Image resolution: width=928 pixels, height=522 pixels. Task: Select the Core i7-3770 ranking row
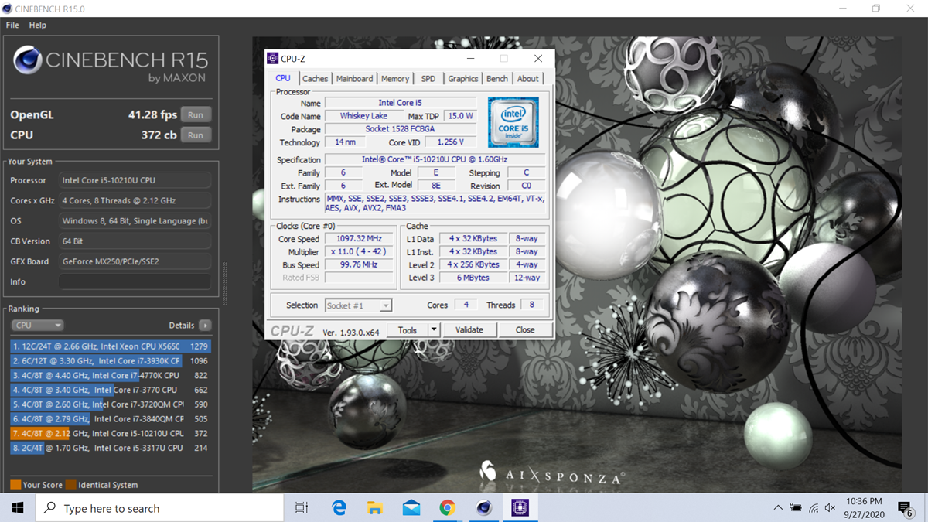(x=111, y=390)
